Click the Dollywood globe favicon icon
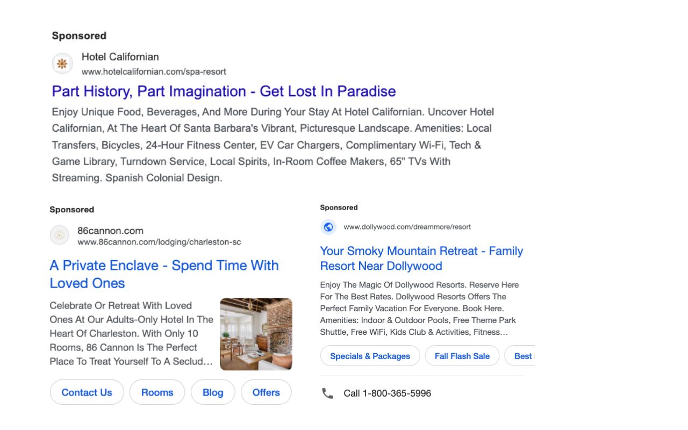This screenshot has height=430, width=688. pyautogui.click(x=328, y=227)
